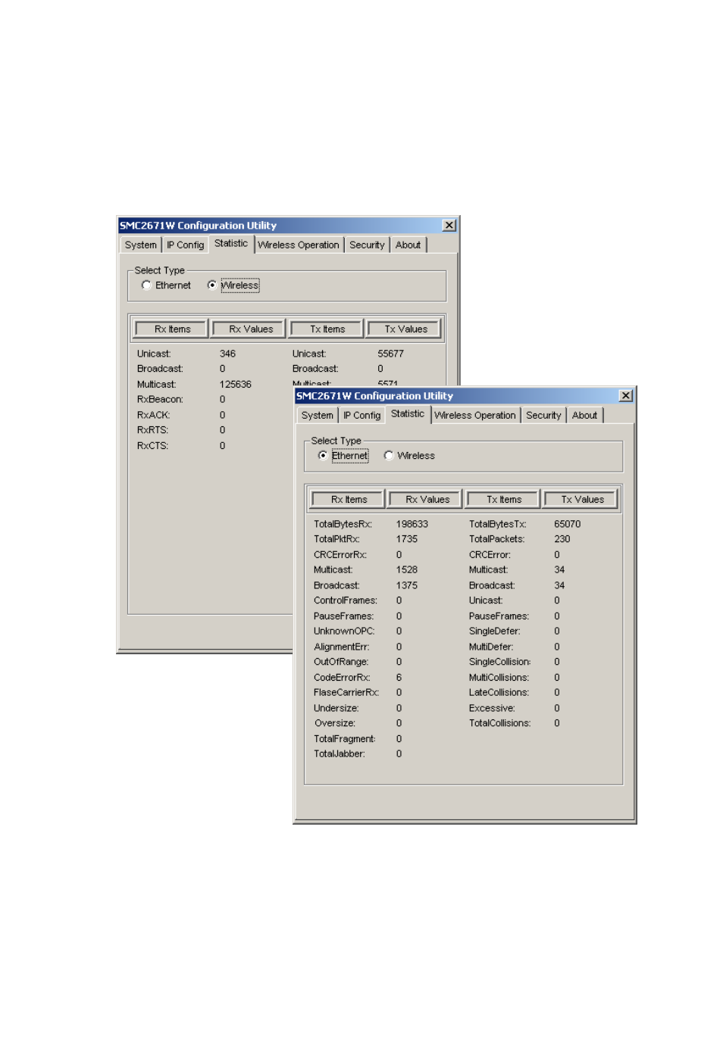This screenshot has height=1051, width=723.
Task: Click the FlaseCarrierRx label
Action: 346,693
